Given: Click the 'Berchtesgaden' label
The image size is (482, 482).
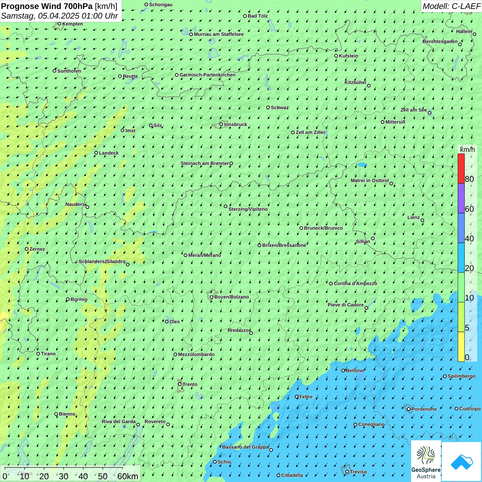Looking at the screenshot, I should (x=440, y=41).
